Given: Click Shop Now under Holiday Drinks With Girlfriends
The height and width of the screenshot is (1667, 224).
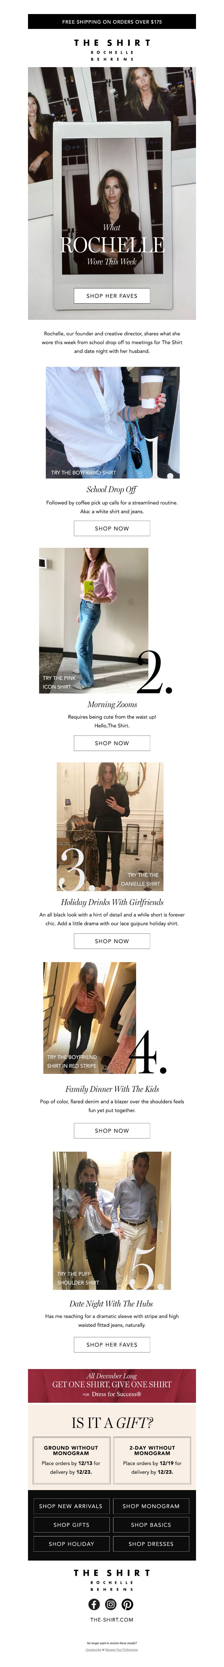Looking at the screenshot, I should [x=112, y=941].
